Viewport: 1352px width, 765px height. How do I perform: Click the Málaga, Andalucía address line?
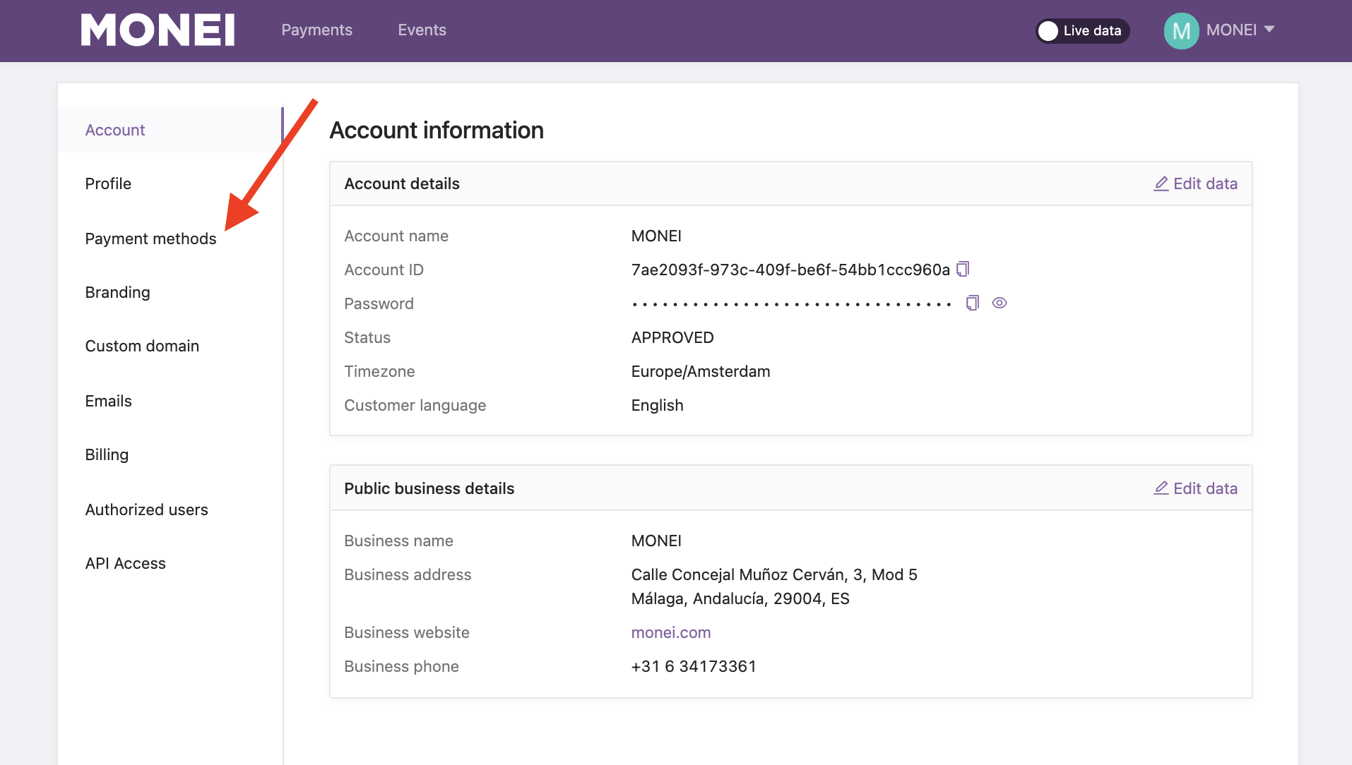click(740, 598)
